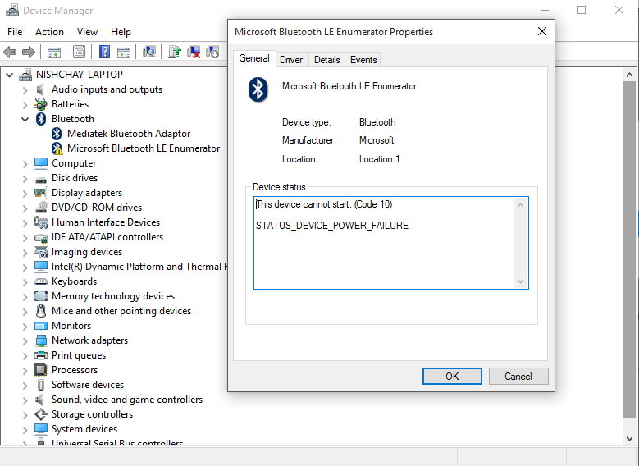
Task: Click the Human Interface Devices icon
Action: point(41,222)
